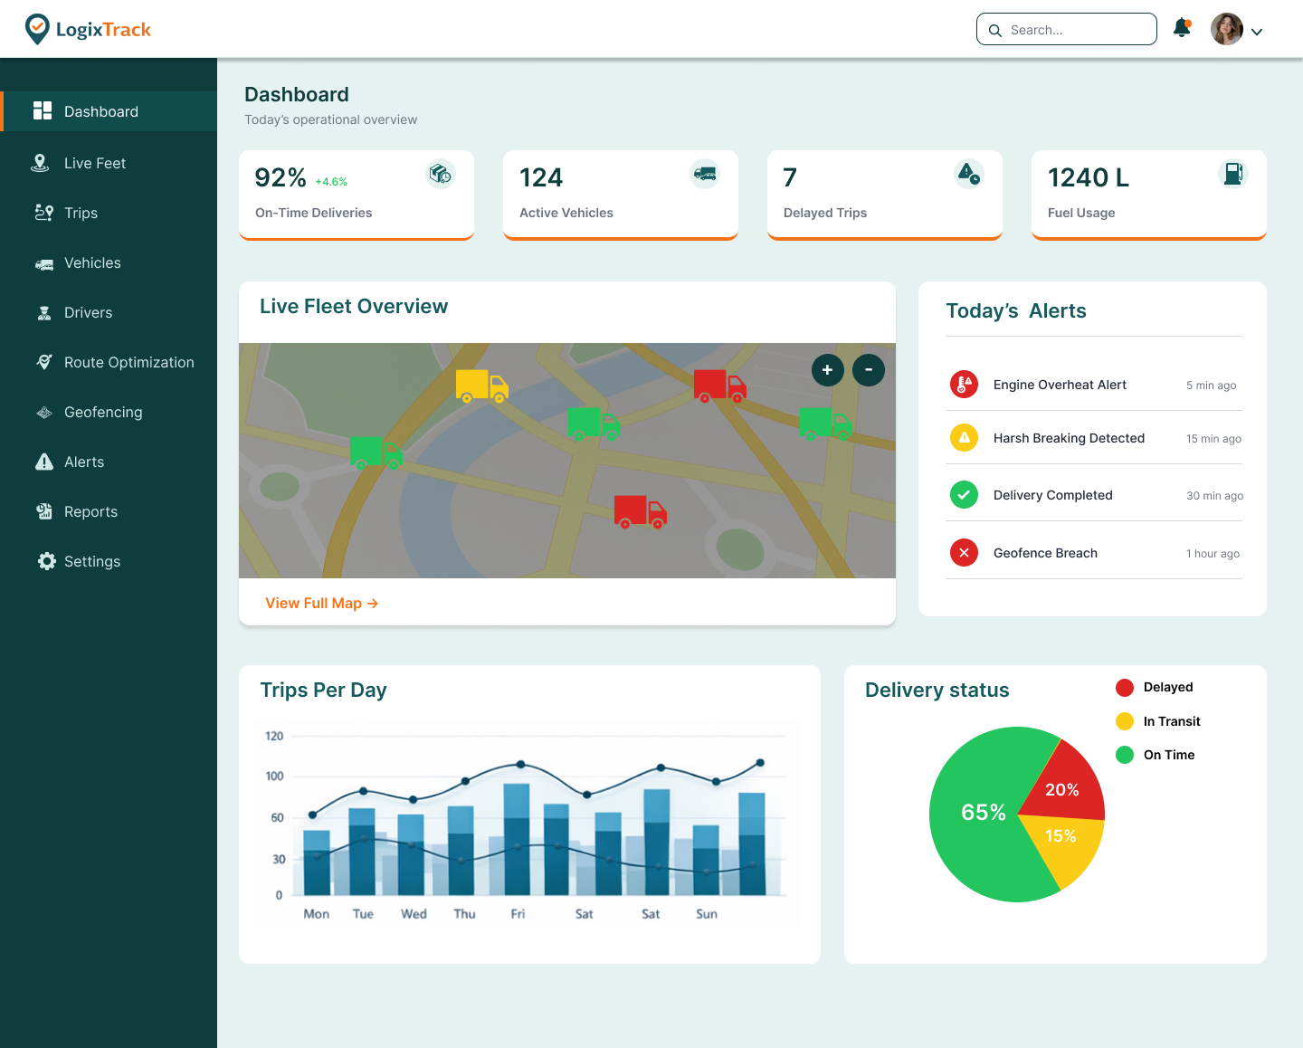Click the LogixTrack logo
Screen dimensions: 1303x1048
88,29
